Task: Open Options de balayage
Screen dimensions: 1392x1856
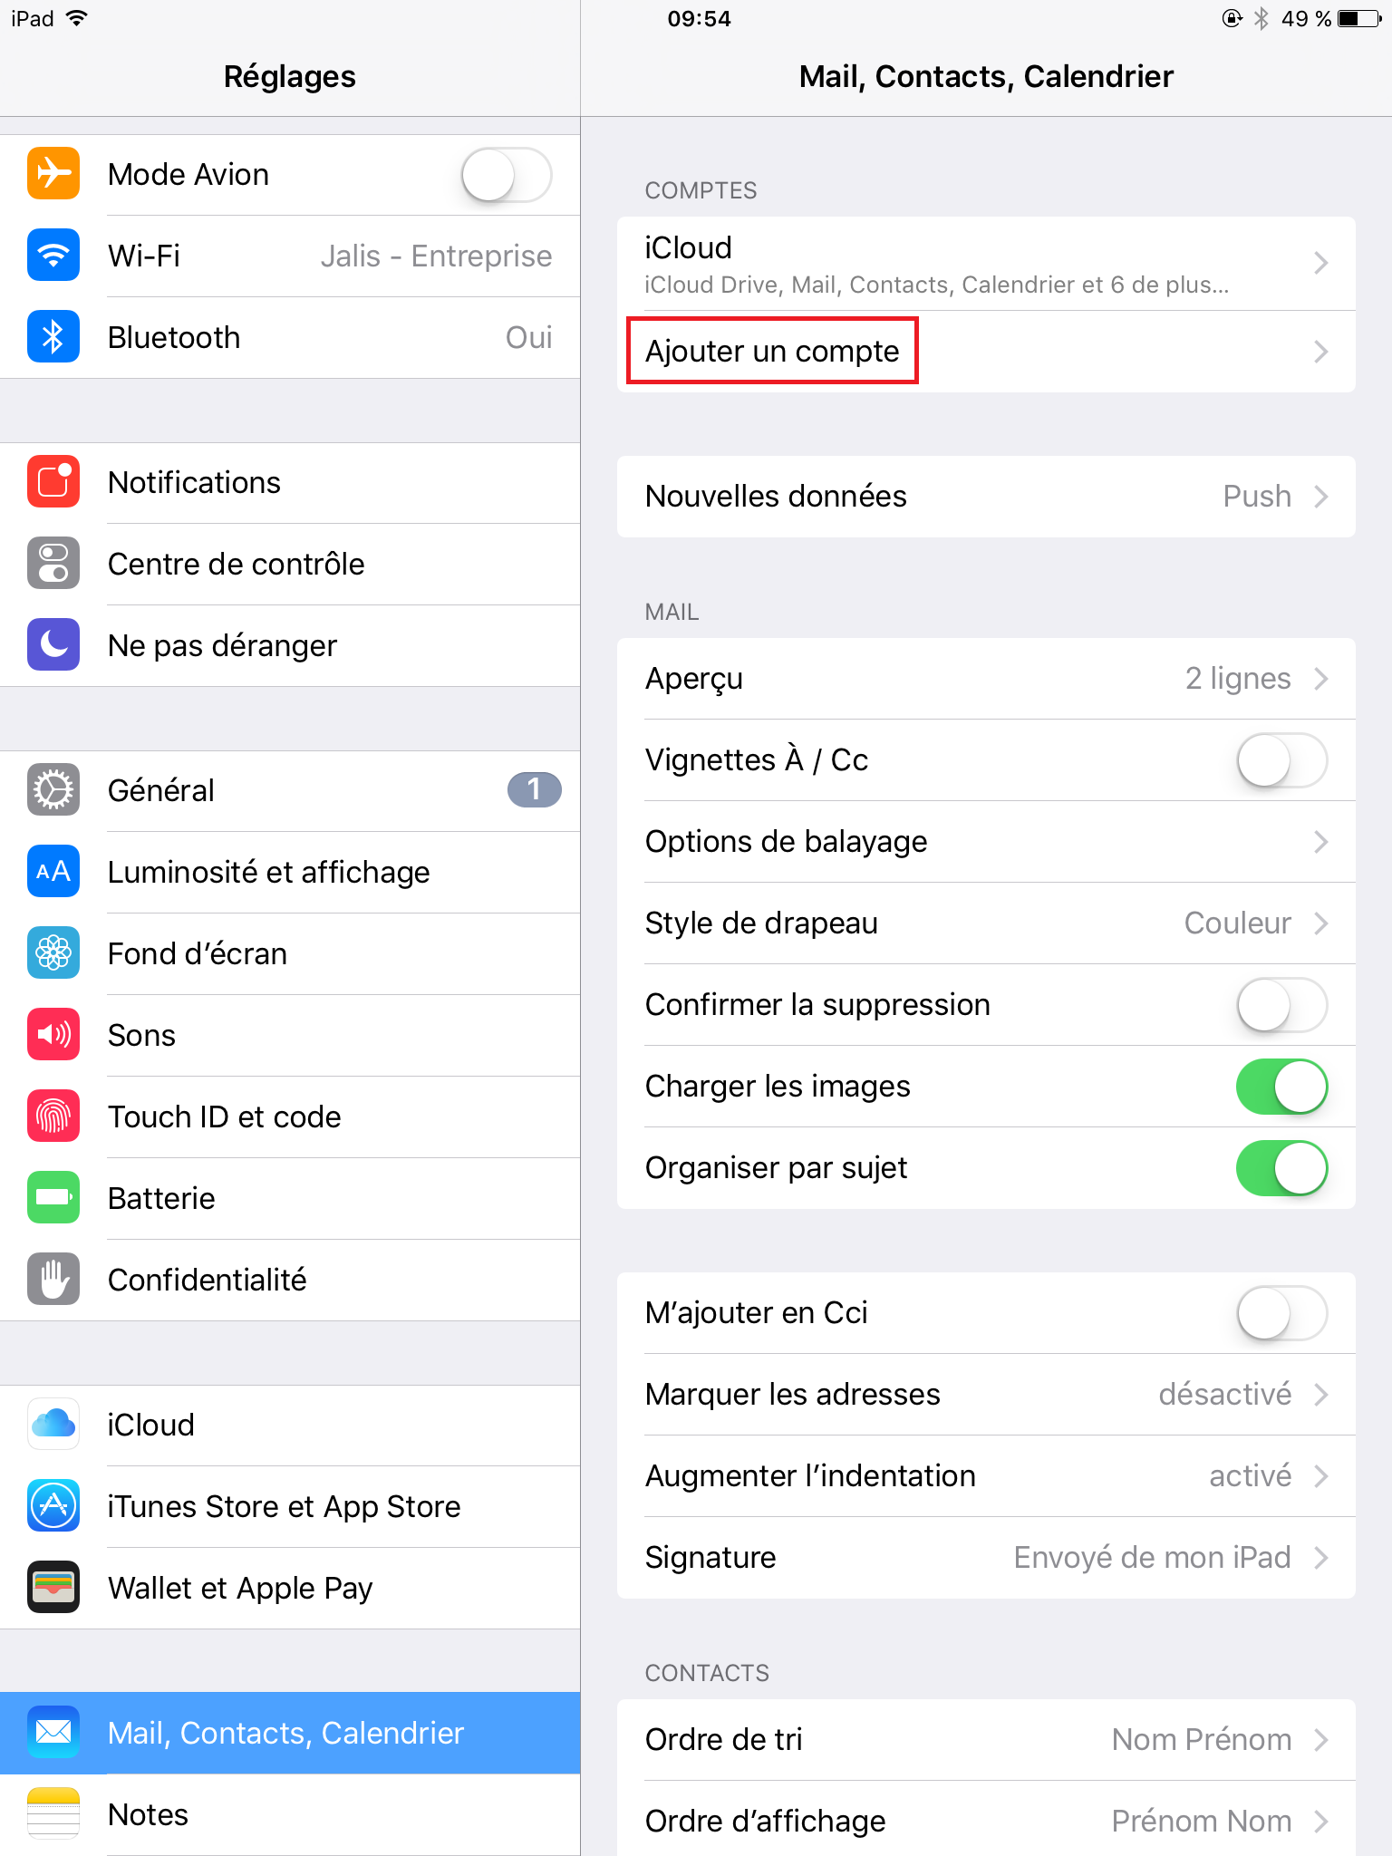Action: [x=986, y=842]
